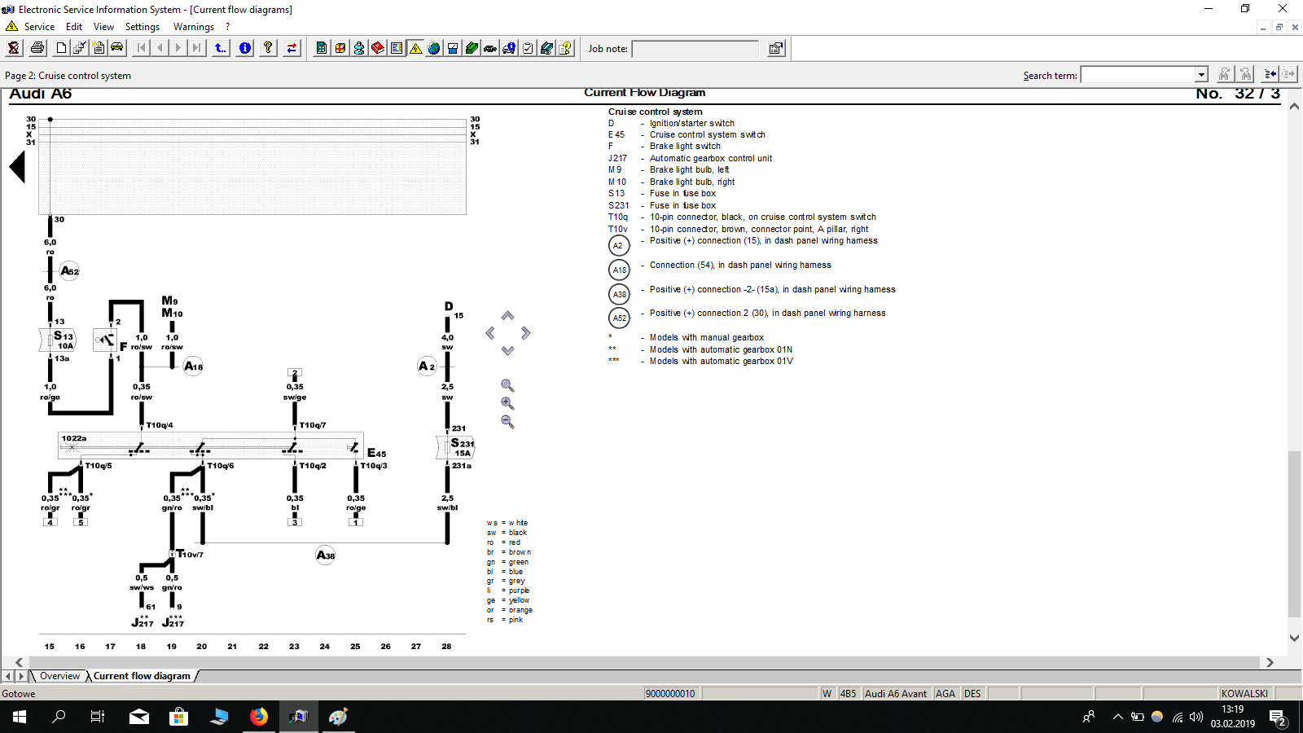Click the clipboard with red checkmark icon
The height and width of the screenshot is (733, 1303).
pos(528,48)
